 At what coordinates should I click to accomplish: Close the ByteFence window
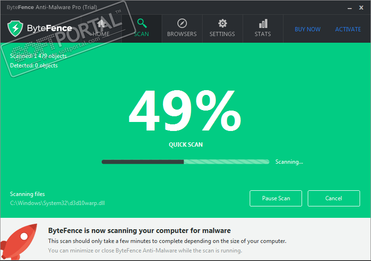pyautogui.click(x=361, y=8)
